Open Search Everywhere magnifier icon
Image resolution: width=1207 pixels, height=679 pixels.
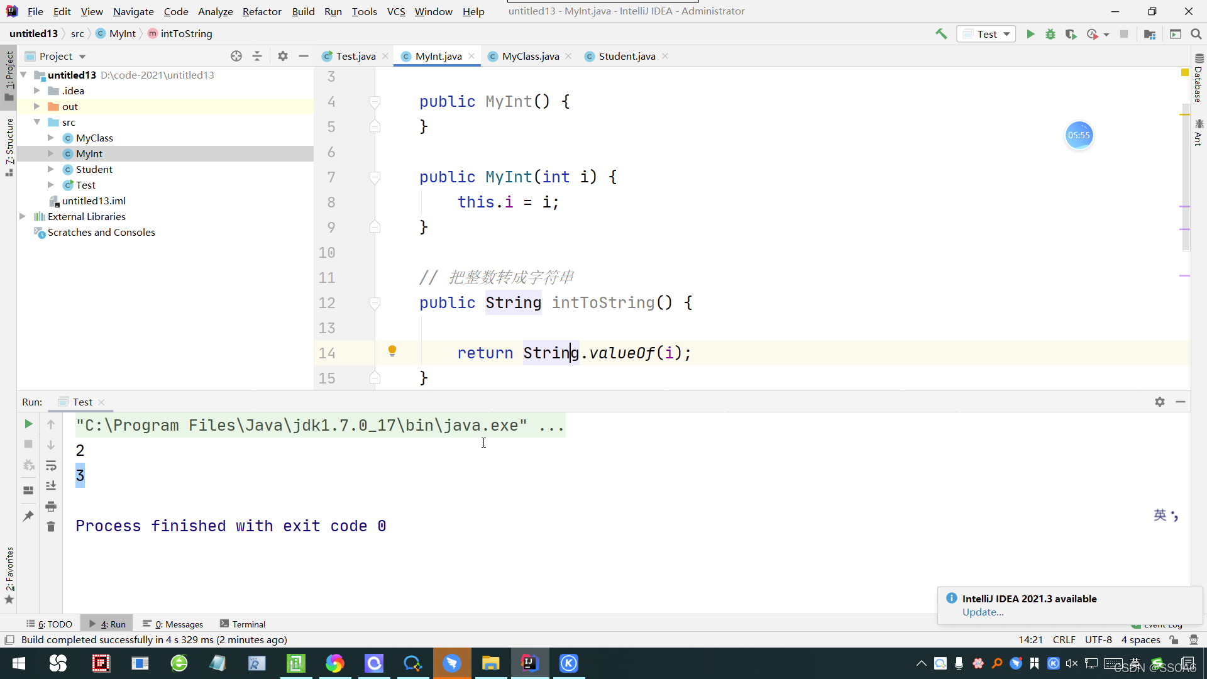pyautogui.click(x=1196, y=34)
